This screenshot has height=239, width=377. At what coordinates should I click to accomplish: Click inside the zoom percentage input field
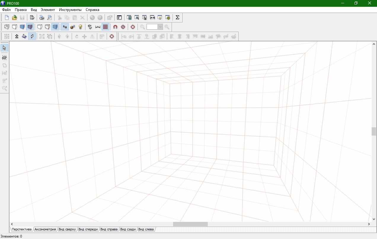point(152,27)
